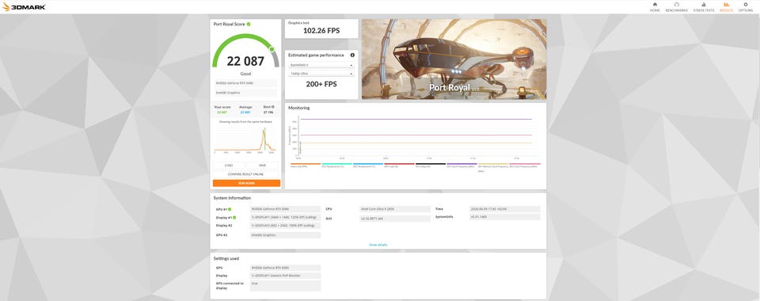Toggle the pink GPU Clock Frequency legend swatch
This screenshot has height=301, width=760.
pyautogui.click(x=525, y=164)
